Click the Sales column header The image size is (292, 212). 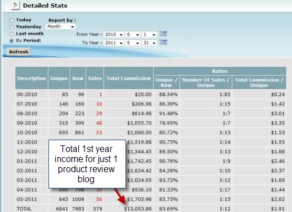click(95, 78)
